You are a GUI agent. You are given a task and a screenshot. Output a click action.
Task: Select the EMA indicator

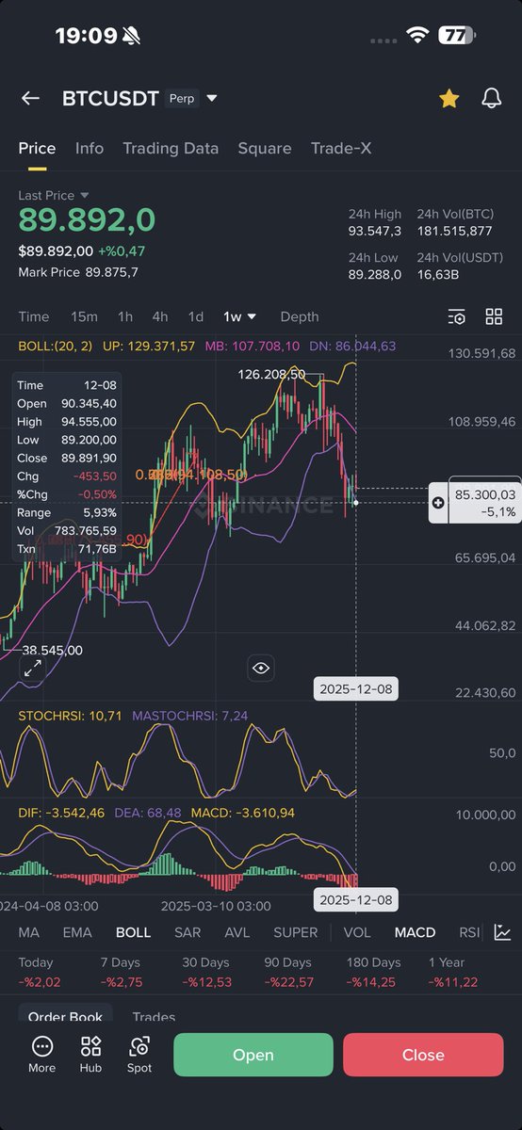tap(77, 932)
